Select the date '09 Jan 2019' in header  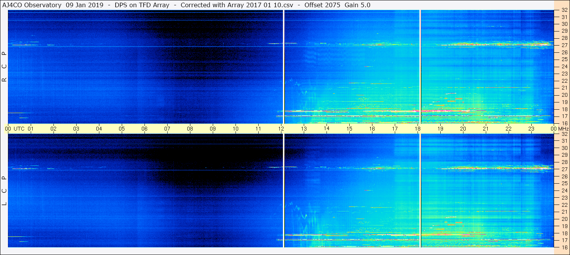pos(84,5)
